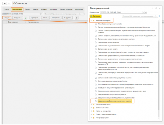Click the yellow Выбрать button
Screen dimensions: 164x125
(x=96, y=16)
